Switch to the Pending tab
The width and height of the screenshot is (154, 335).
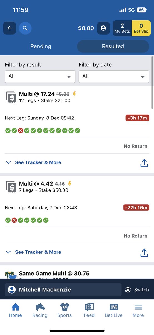(x=41, y=46)
